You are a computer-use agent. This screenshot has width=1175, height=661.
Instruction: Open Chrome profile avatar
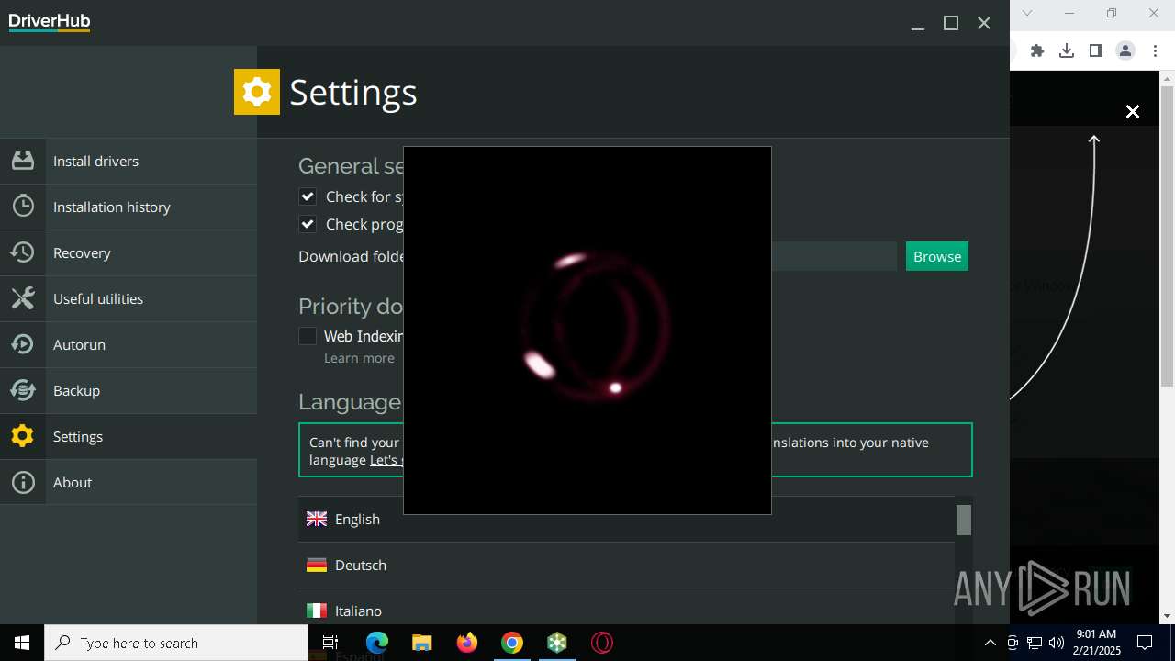(x=1125, y=50)
